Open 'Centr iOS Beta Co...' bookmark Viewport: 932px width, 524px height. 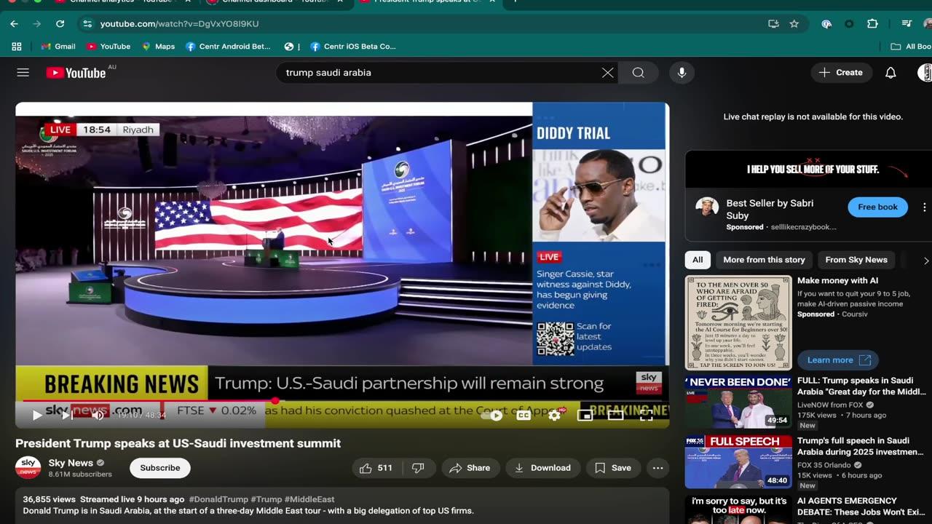tap(353, 47)
